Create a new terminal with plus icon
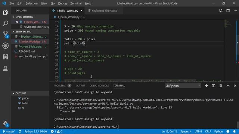239x134 pixels. [207, 86]
